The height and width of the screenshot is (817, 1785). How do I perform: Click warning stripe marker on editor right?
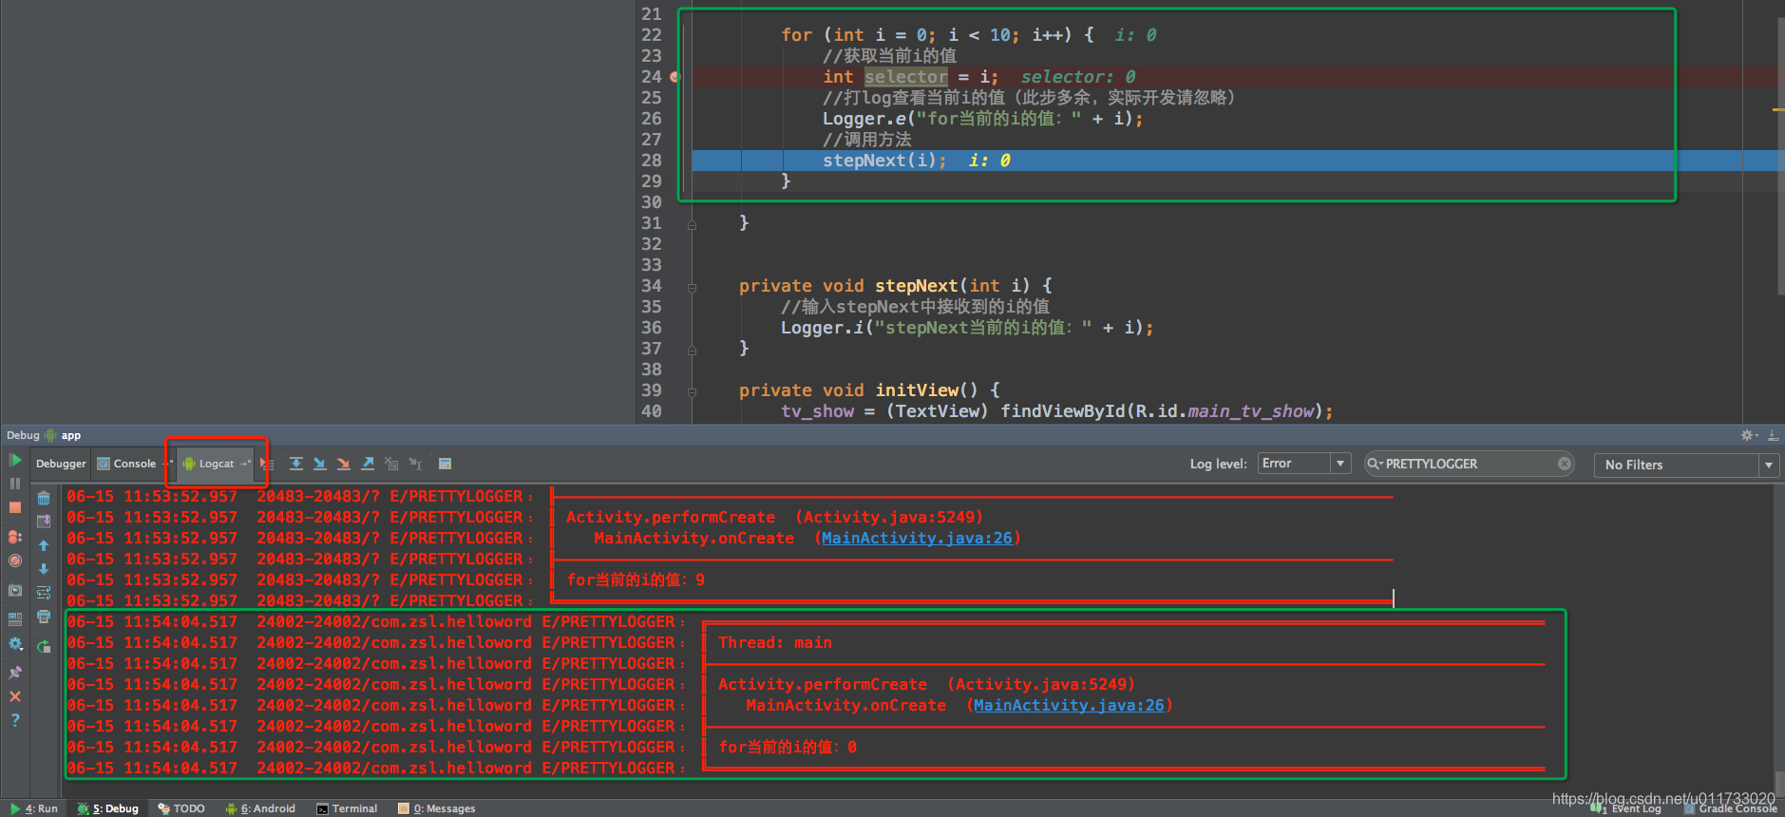point(1777,110)
